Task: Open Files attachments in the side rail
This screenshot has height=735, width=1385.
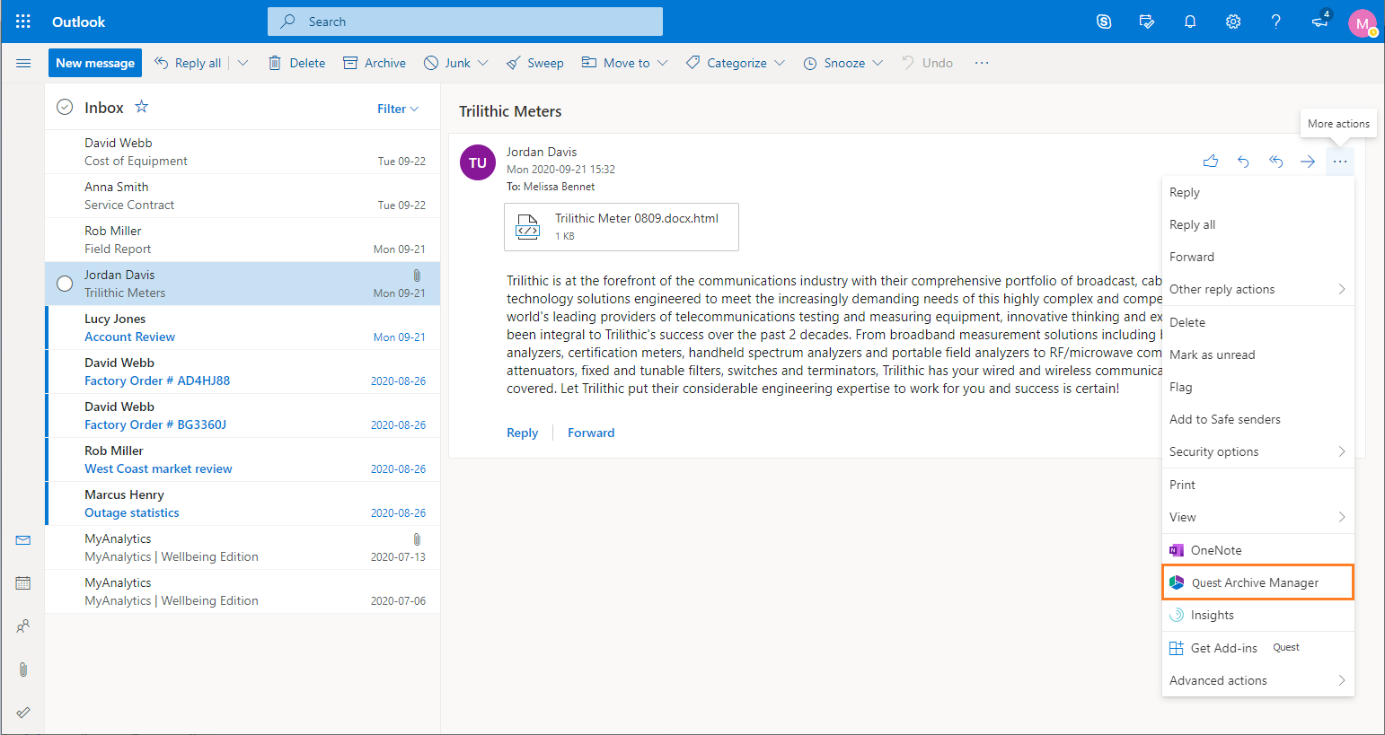Action: [x=23, y=669]
